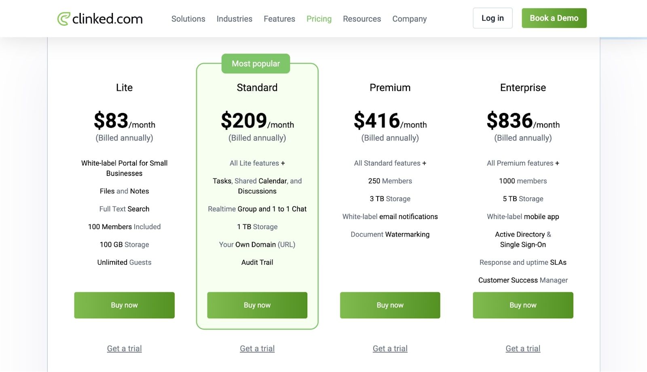
Task: Get a trial of Enterprise plan
Action: pos(522,348)
